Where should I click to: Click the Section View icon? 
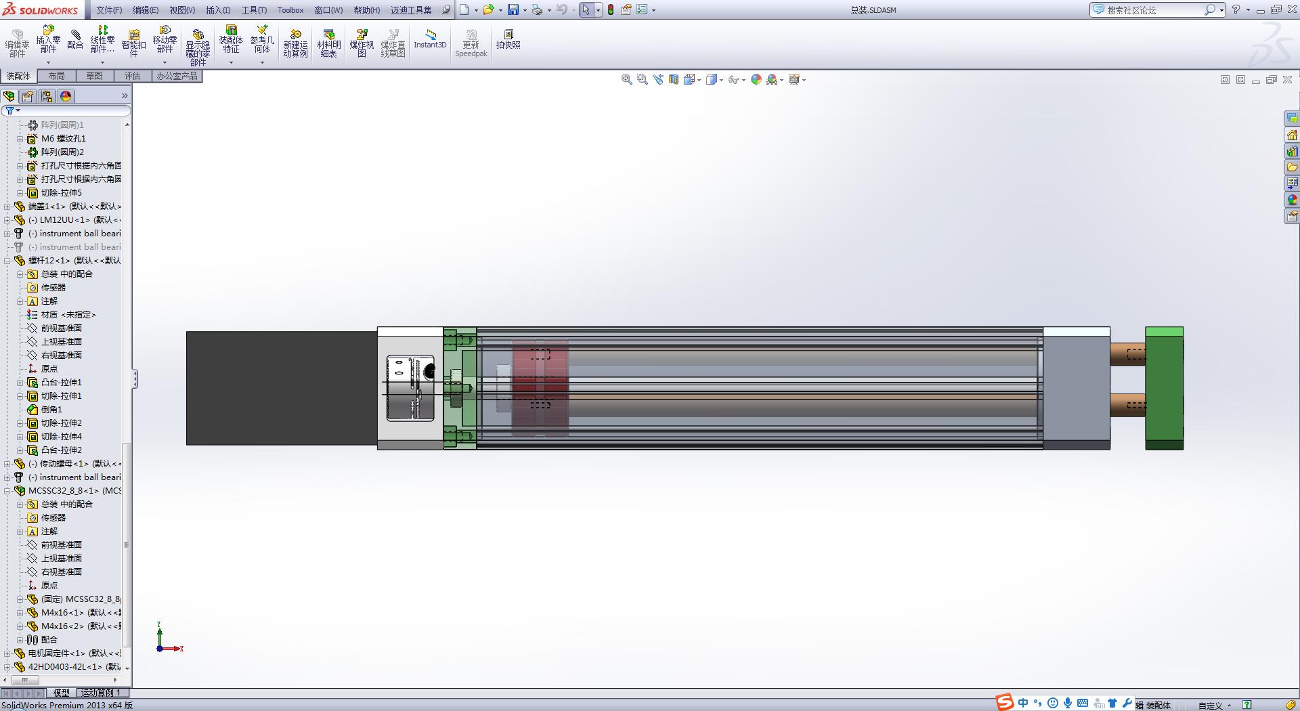pos(674,79)
